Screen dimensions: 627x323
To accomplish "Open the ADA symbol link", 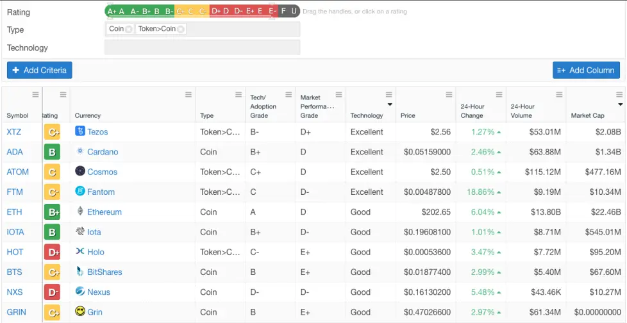I will coord(15,152).
